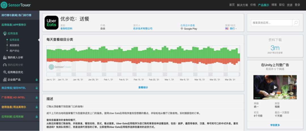Click the 应用信息 sidebar icon
Screen dimensions: 306x131
(5, 33)
